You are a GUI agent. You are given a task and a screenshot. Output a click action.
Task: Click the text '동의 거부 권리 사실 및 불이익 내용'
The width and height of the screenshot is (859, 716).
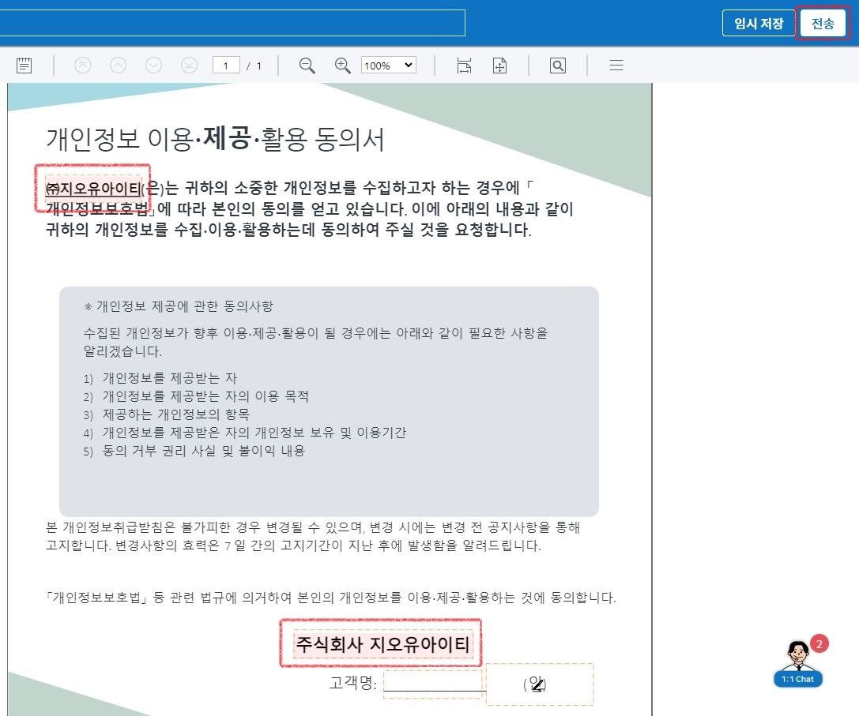204,451
